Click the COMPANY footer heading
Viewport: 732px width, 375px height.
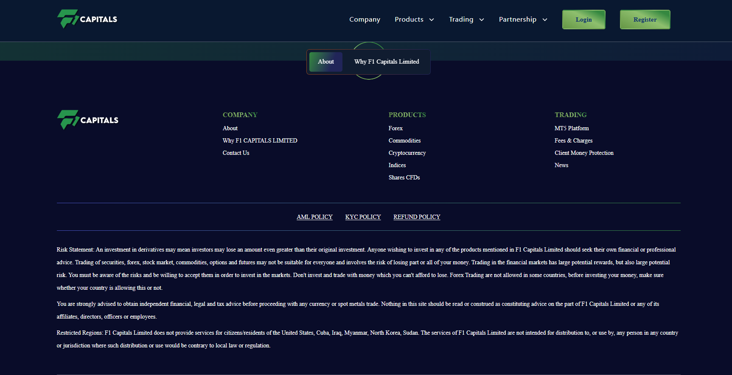tap(240, 115)
